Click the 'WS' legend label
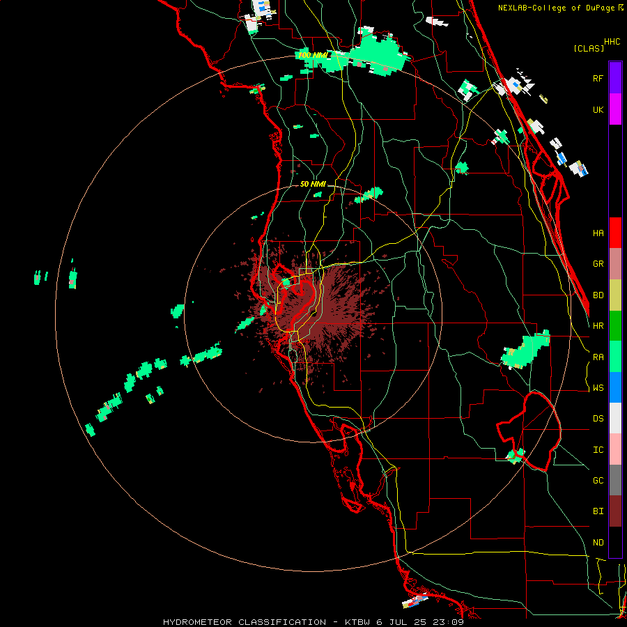Image resolution: width=627 pixels, height=627 pixels. click(x=598, y=387)
